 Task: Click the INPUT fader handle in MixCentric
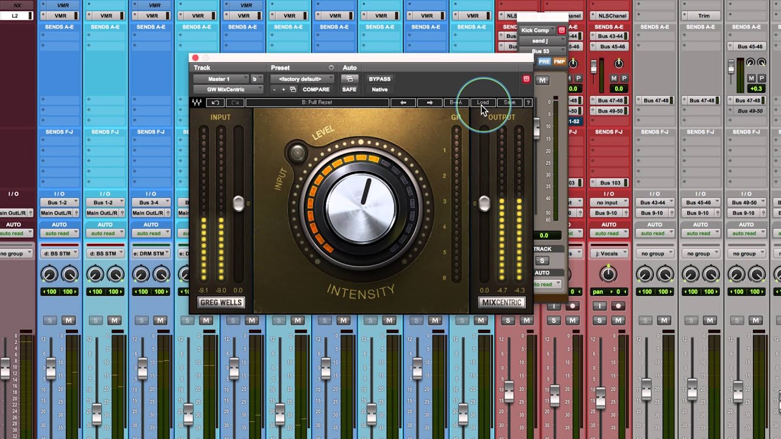239,204
